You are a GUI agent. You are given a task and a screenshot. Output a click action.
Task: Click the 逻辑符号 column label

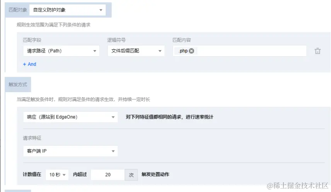point(116,40)
